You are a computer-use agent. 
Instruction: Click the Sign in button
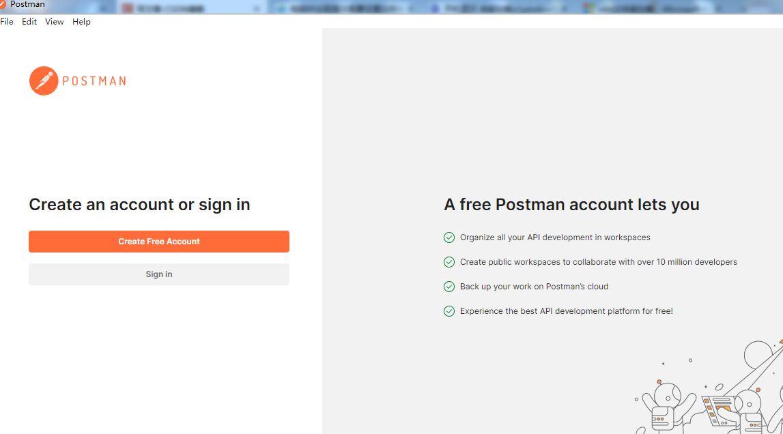pyautogui.click(x=158, y=274)
